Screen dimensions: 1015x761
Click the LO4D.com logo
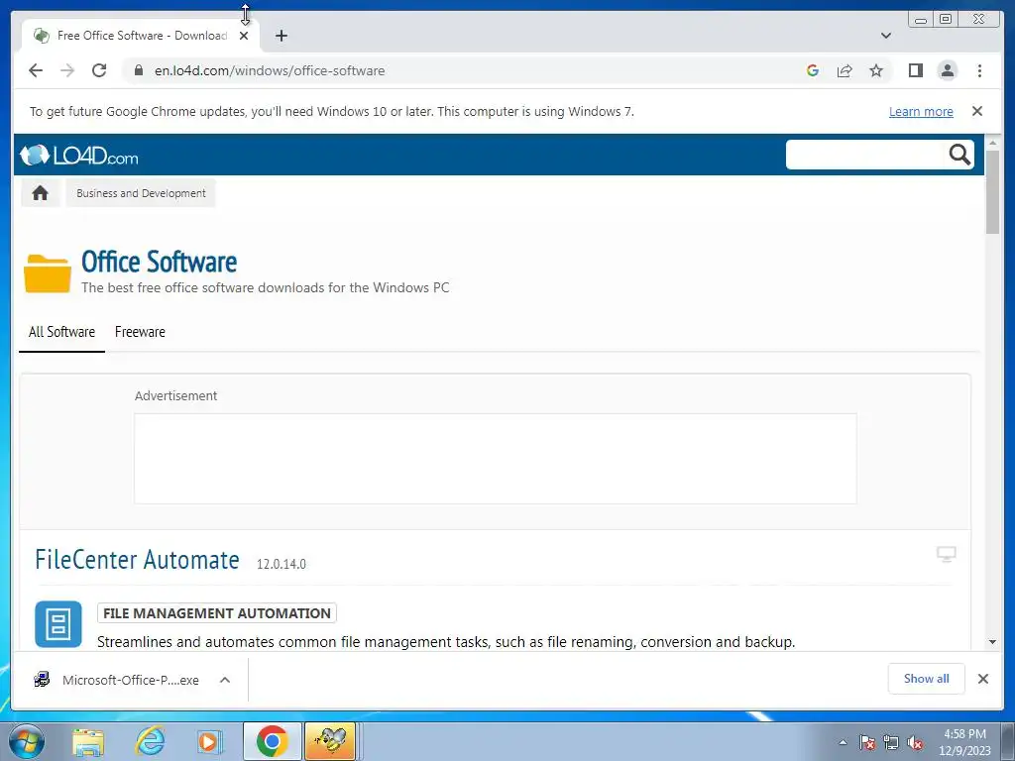pos(79,156)
